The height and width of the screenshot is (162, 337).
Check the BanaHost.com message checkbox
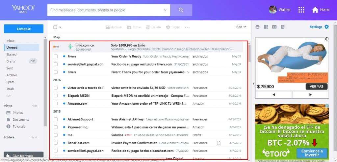[56, 143]
